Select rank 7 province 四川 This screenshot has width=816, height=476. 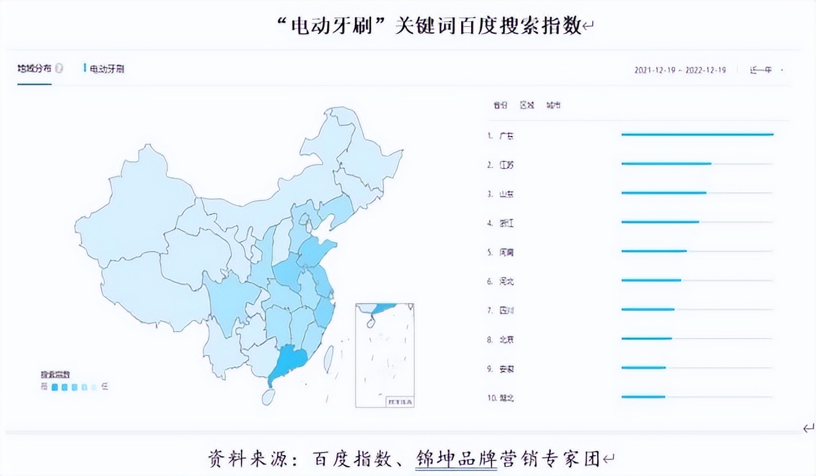pos(506,310)
